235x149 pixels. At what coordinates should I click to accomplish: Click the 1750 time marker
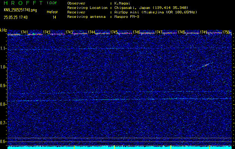pos(226,32)
